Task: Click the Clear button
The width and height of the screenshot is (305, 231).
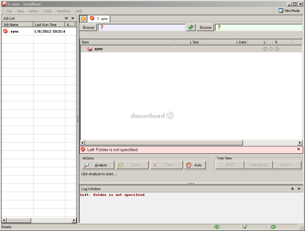Action: (x=166, y=165)
